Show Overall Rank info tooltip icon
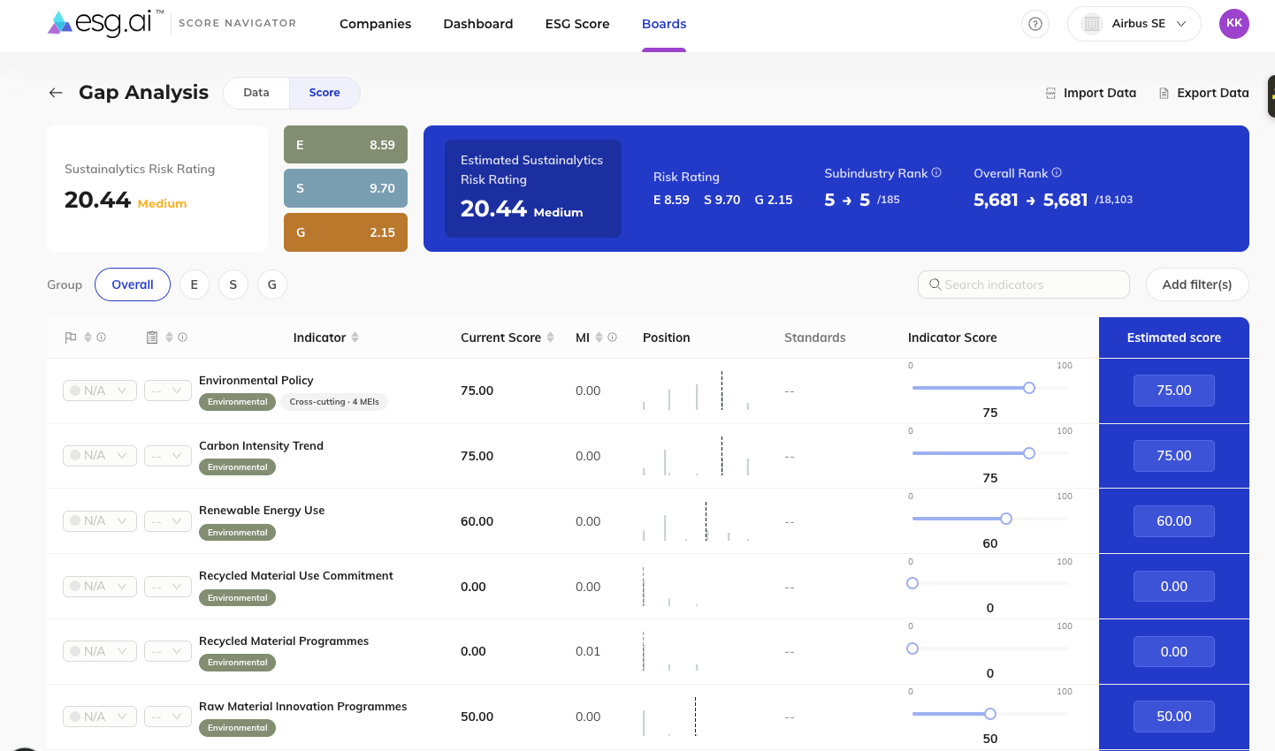The height and width of the screenshot is (751, 1275). pos(1057,173)
